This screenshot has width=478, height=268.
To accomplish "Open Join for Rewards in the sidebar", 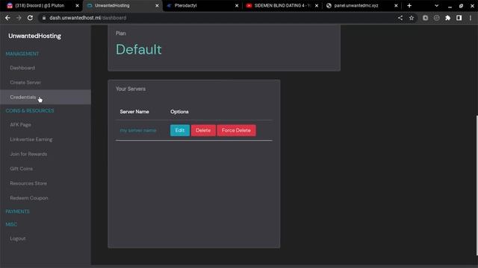I will [28, 154].
